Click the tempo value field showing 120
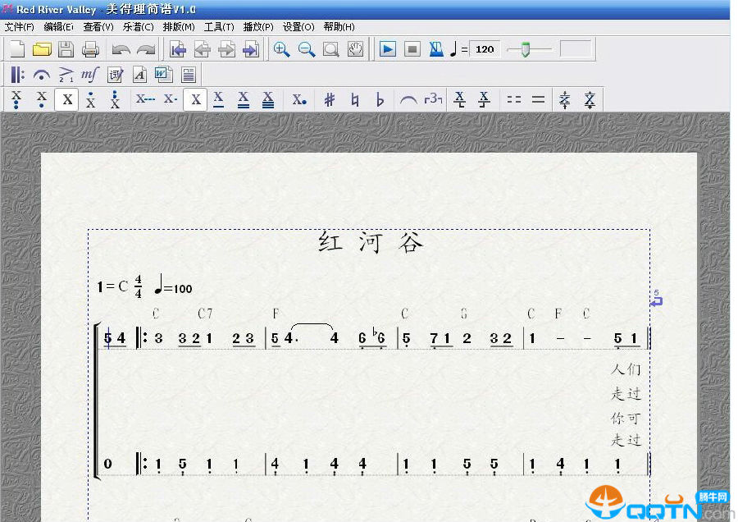 coord(485,49)
